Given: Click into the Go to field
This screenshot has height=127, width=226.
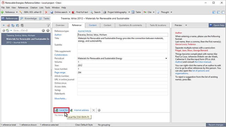Looking at the screenshot, I should click(x=27, y=30).
